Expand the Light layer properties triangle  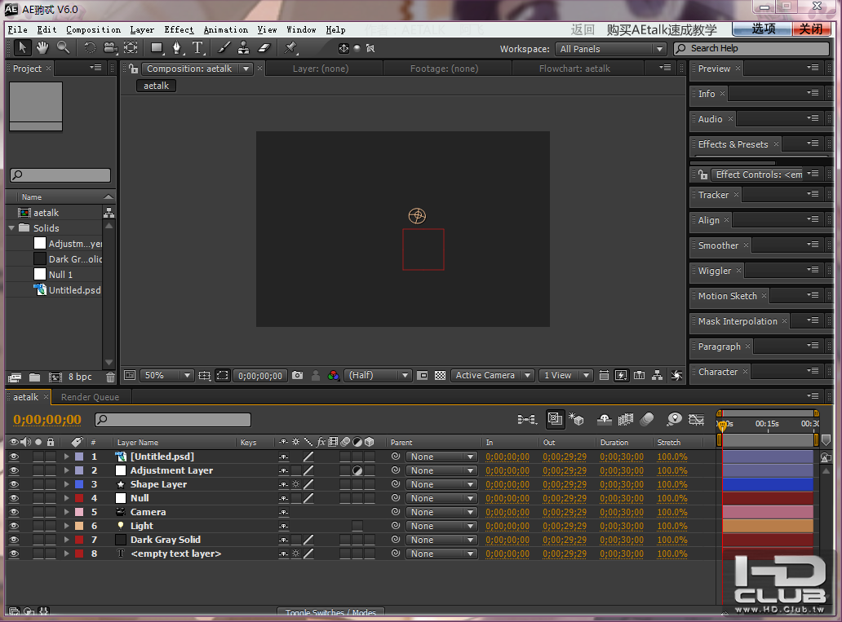click(66, 527)
